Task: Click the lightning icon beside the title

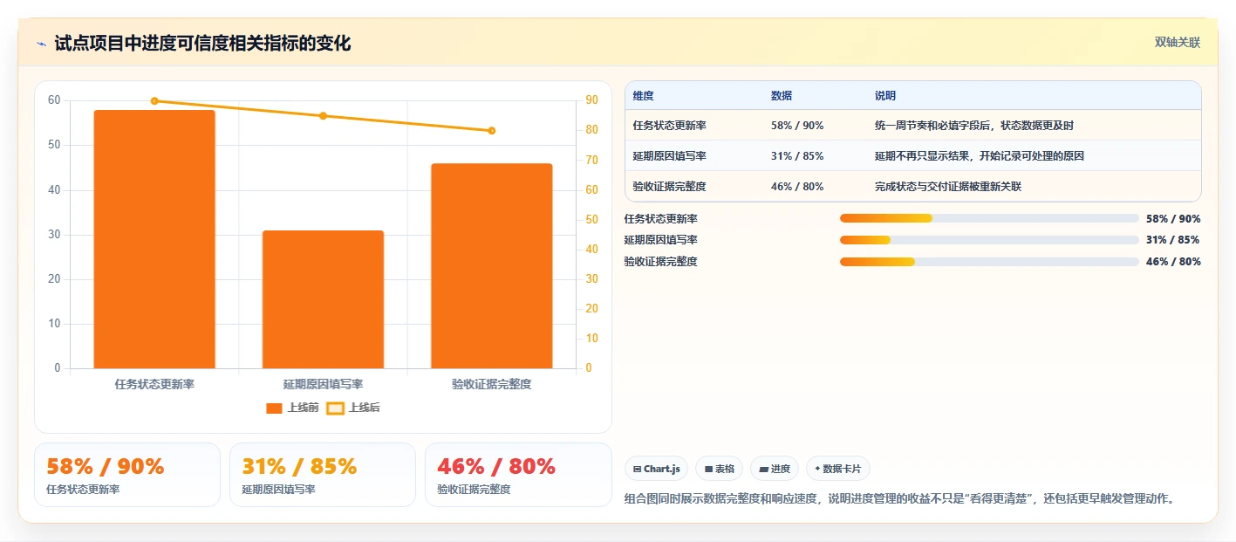Action: click(41, 43)
